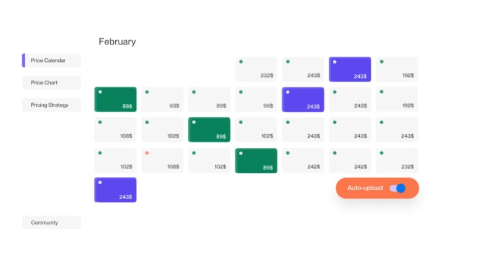Viewport: 479px width, 262px height.
Task: Click the green dot on the 99$ cell
Action: [x=241, y=92]
